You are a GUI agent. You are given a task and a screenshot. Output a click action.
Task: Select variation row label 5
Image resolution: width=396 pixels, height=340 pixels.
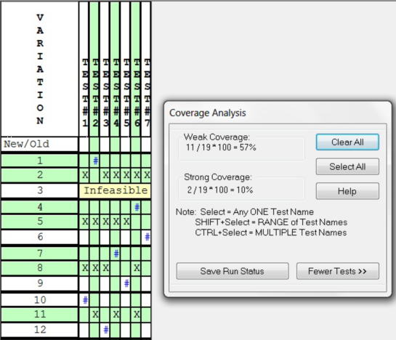(40, 222)
